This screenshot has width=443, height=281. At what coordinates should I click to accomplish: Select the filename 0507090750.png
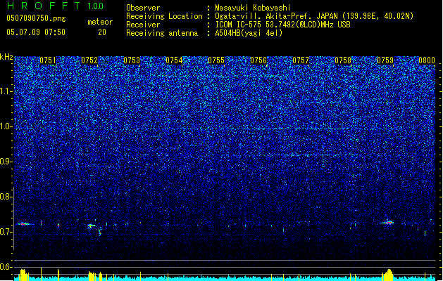coord(36,18)
